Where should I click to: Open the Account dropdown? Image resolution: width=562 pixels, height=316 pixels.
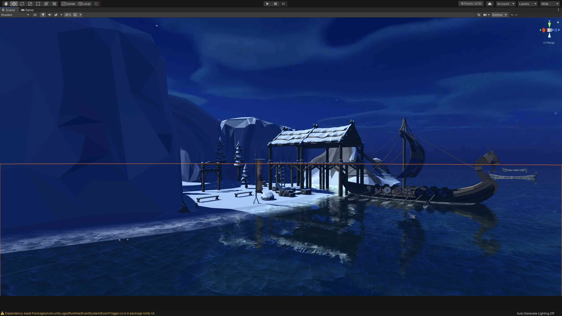tap(506, 4)
